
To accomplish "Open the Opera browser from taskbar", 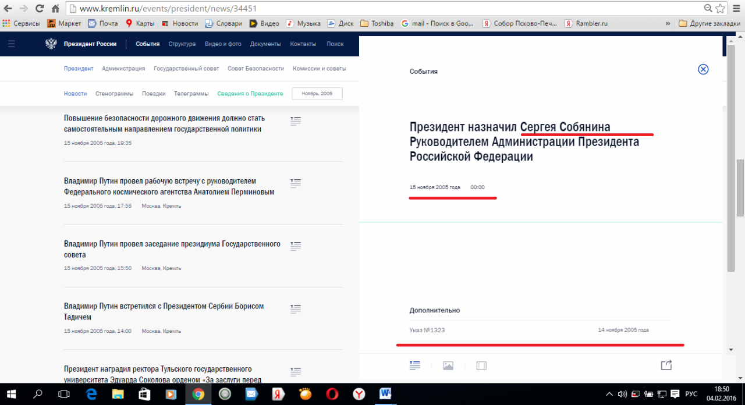I will click(x=333, y=394).
